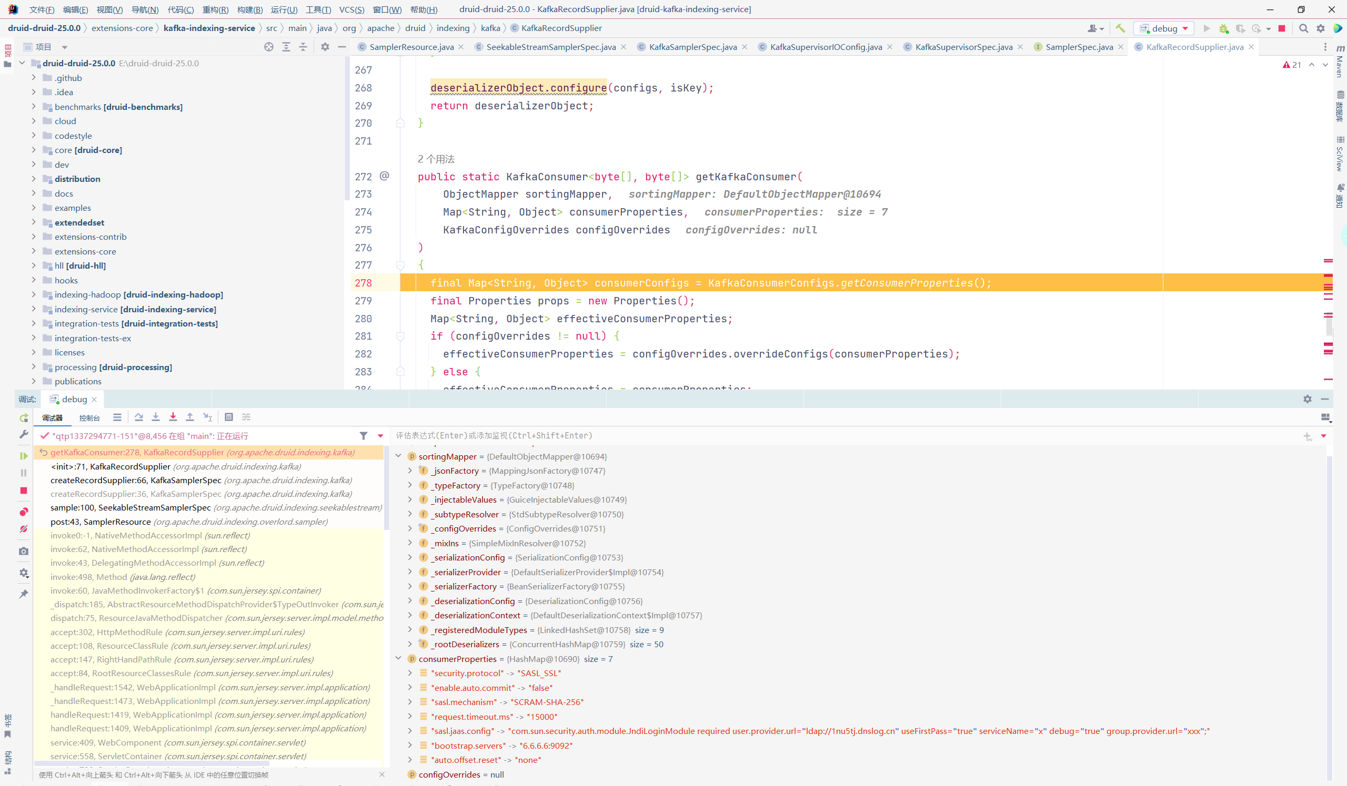Open the 文件(F) menu
Screen dimensions: 1347x786
pos(41,9)
